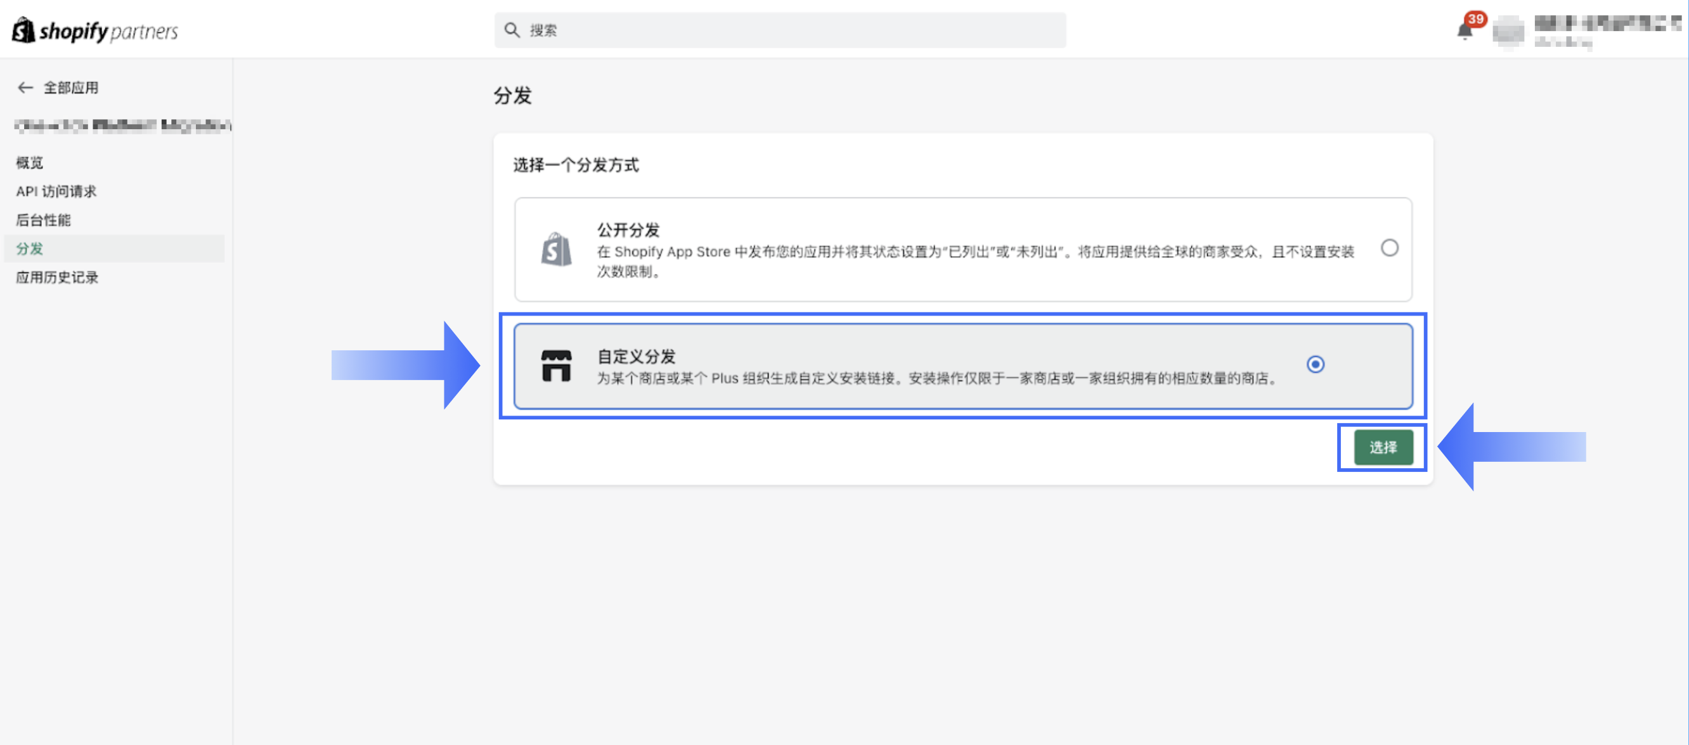Click the highlighted 分发 sidebar entry
Viewport: 1689px width, 745px height.
coord(30,249)
